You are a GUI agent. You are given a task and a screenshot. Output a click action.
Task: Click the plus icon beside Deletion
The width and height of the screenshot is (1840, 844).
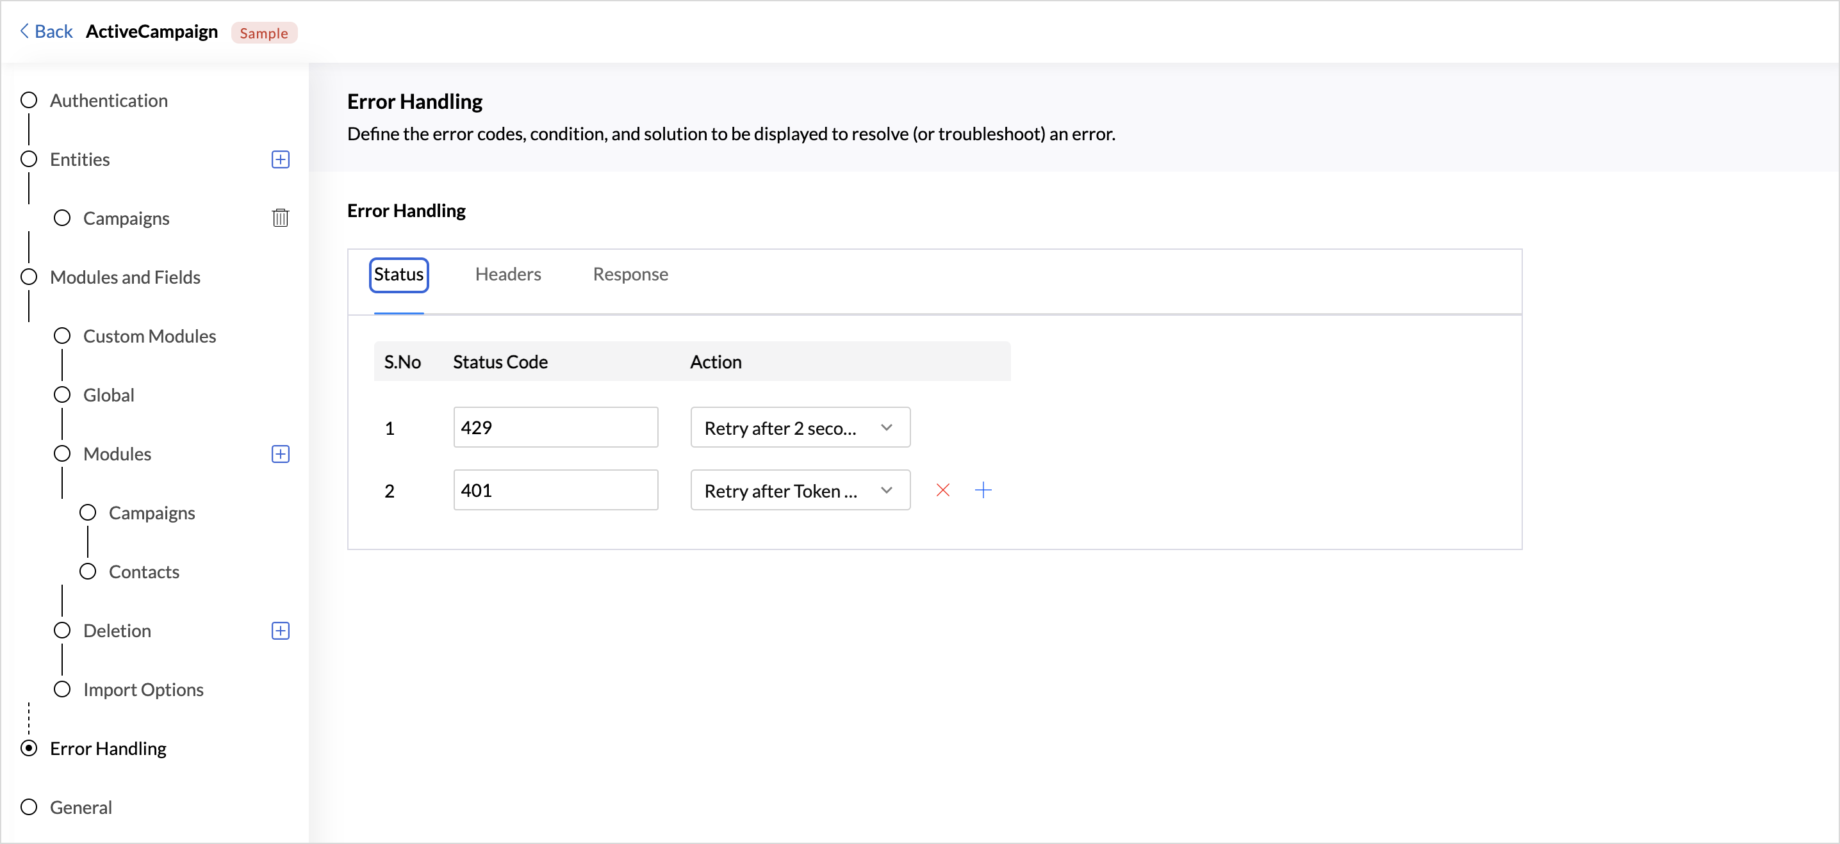[280, 631]
